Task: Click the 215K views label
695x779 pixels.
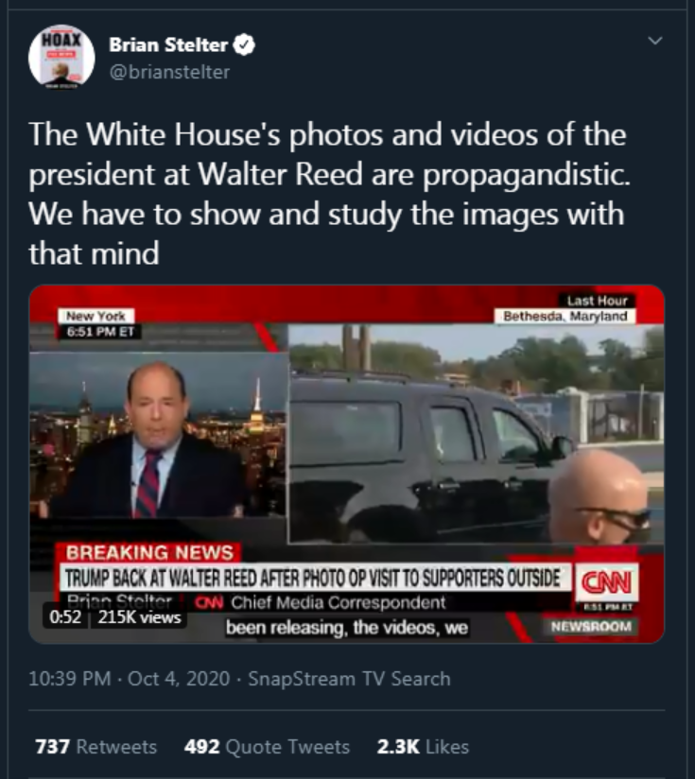Action: (139, 616)
